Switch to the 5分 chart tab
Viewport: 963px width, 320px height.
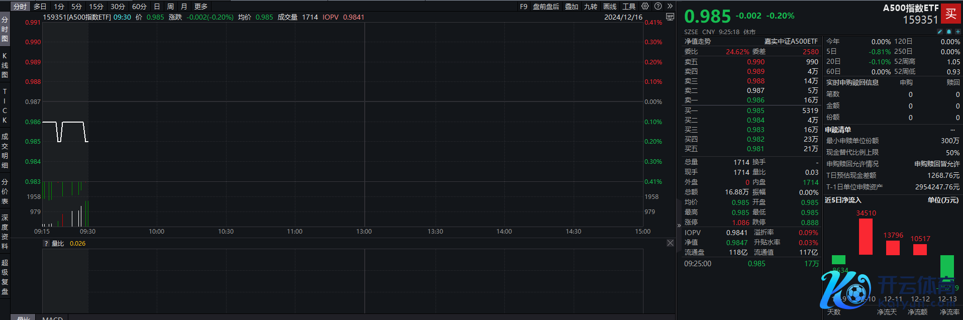click(76, 7)
